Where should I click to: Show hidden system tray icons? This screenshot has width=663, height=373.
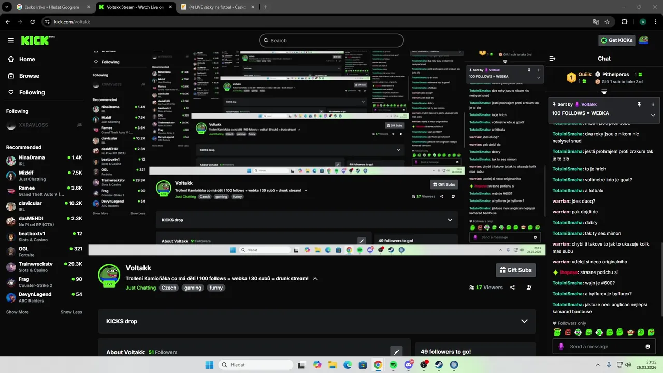[x=597, y=365]
